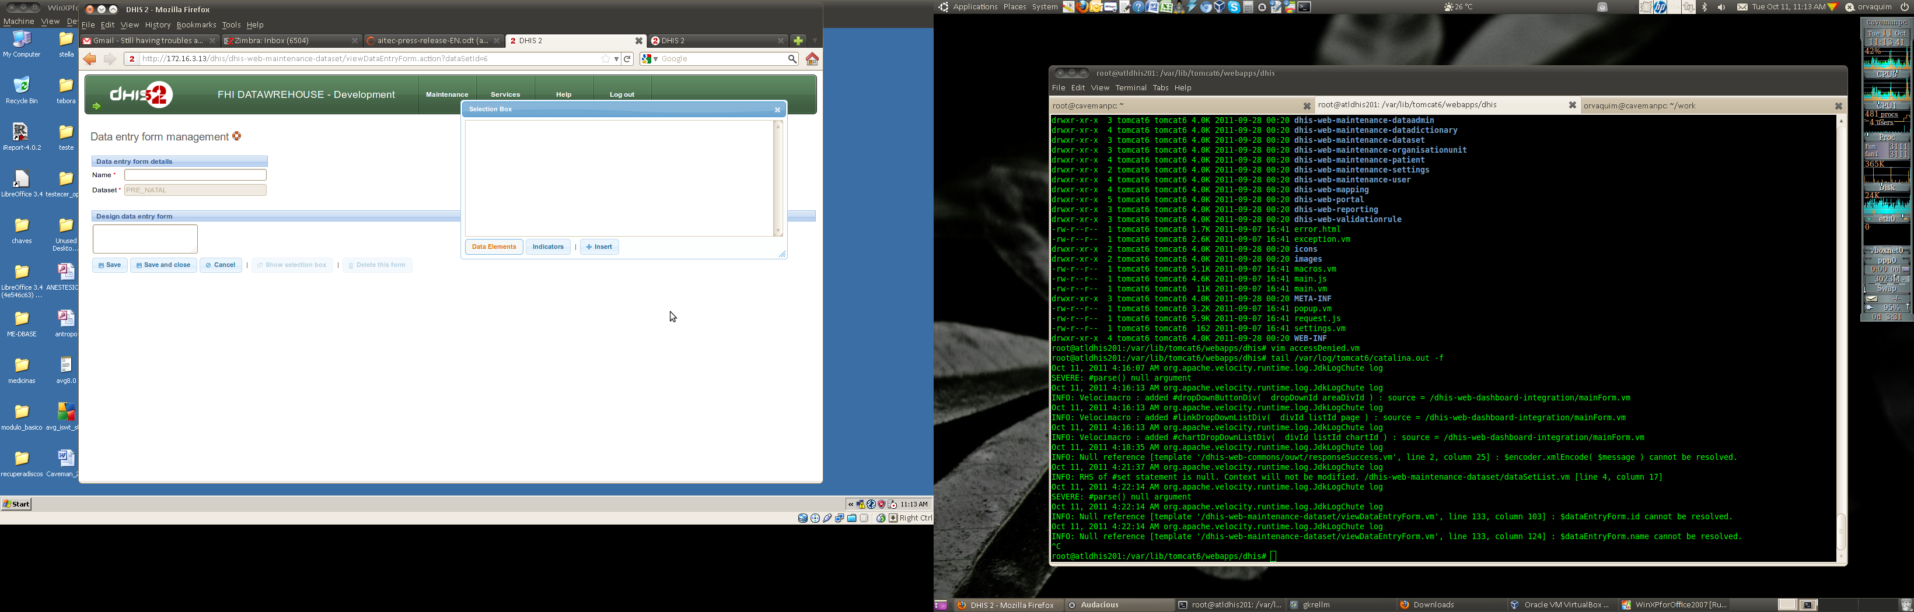Click the green arrow below the DHIS 2 logo
The image size is (1914, 612).
pyautogui.click(x=96, y=107)
